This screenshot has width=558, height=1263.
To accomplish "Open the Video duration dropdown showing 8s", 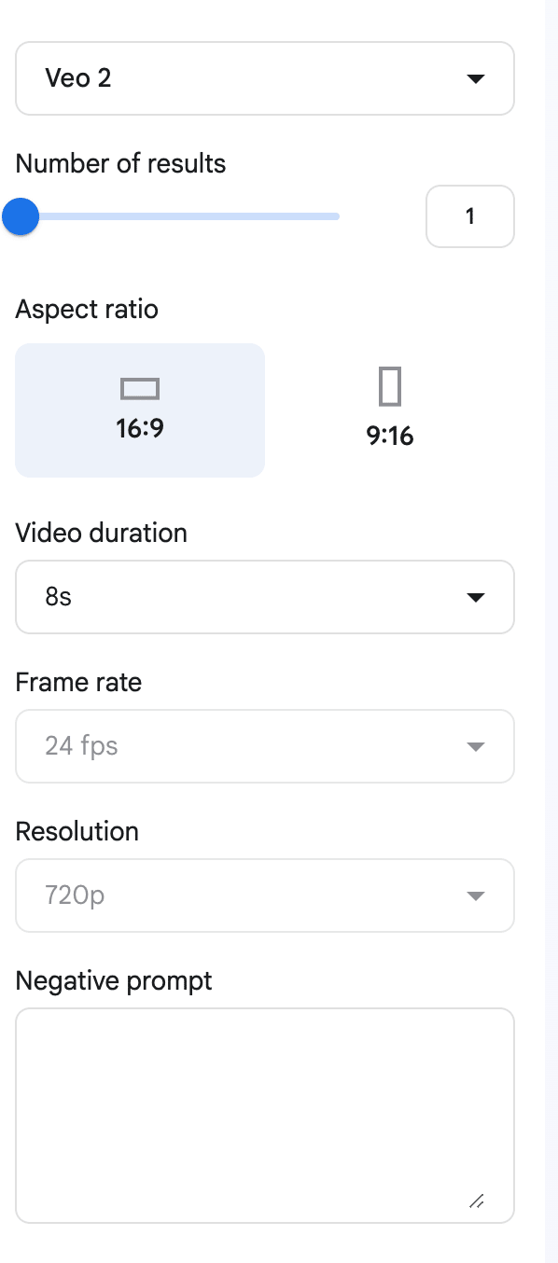I will coord(265,597).
